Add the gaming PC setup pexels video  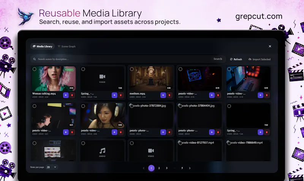260,95
